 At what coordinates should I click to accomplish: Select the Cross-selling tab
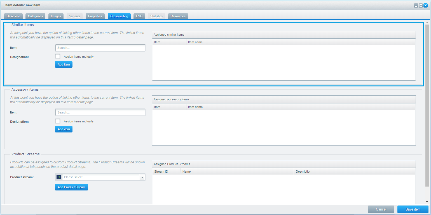119,16
